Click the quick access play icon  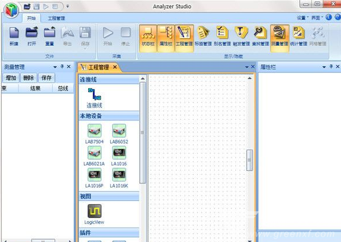pos(46,6)
